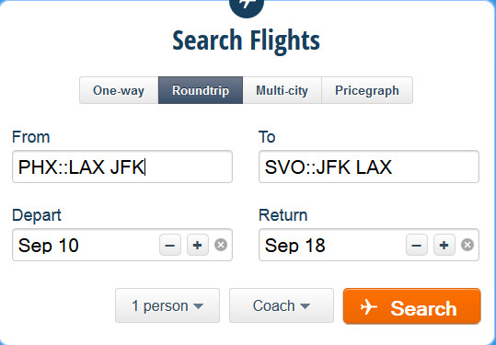Open the Pricegraph tab

(x=367, y=90)
